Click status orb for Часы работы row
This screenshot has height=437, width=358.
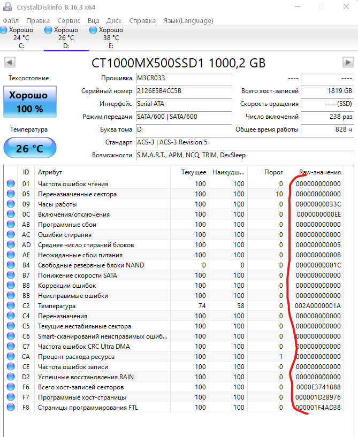pos(11,204)
